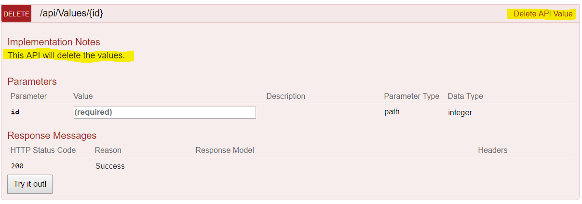Click the red DELETE method badge

[x=16, y=14]
